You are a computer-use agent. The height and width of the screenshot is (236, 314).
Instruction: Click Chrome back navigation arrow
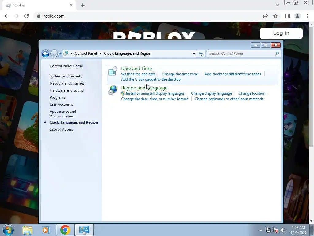click(7, 16)
